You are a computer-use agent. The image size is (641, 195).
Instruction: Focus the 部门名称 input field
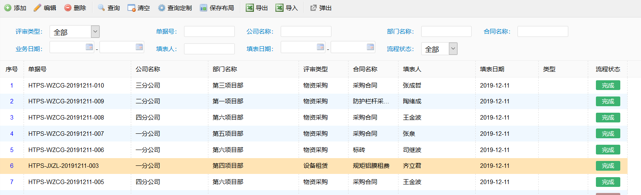446,32
